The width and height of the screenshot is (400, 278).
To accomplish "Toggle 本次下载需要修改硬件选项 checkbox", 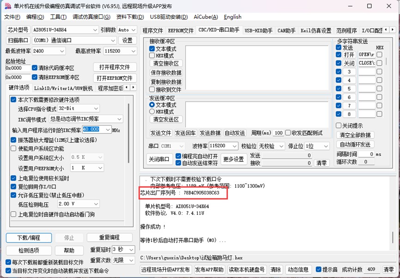I will [13, 100].
